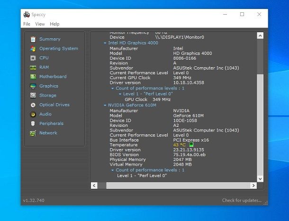
Task: Click the Audio speaker icon
Action: [33, 115]
